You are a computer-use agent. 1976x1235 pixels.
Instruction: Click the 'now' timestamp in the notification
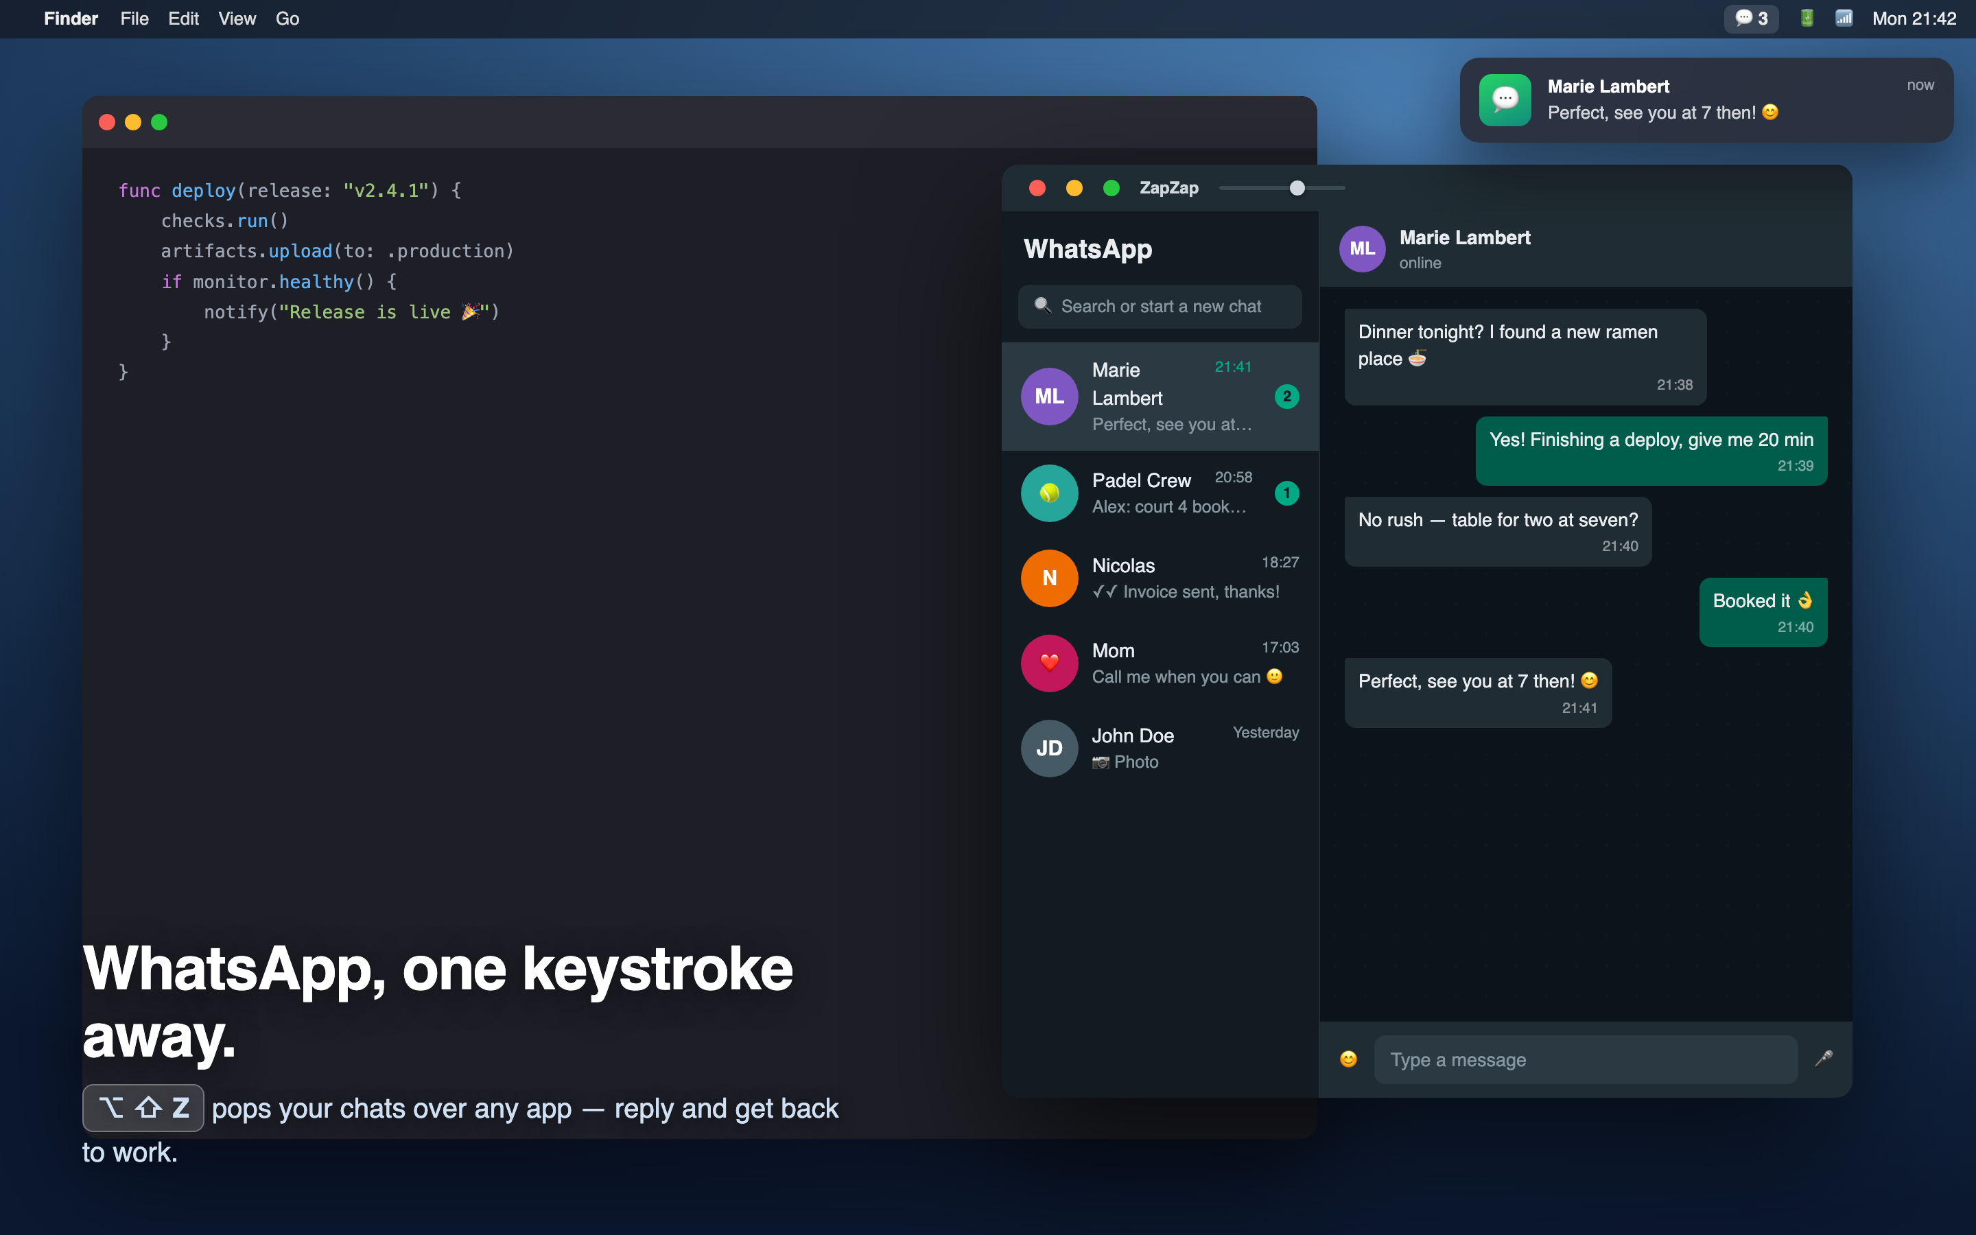coord(1920,85)
